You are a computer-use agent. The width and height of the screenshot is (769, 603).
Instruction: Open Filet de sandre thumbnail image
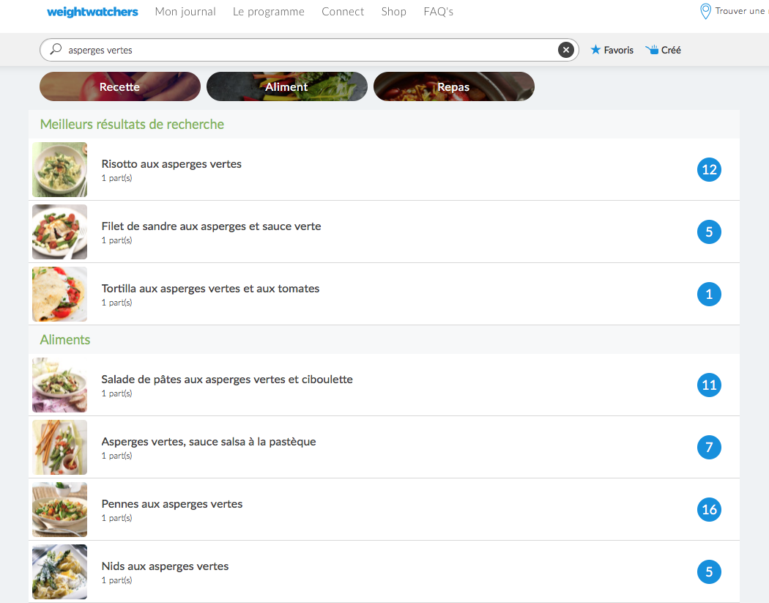click(x=59, y=232)
